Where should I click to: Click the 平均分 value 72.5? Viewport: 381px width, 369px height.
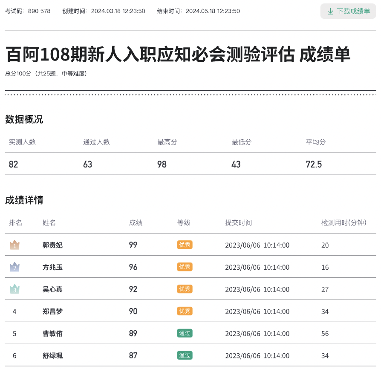pos(314,164)
